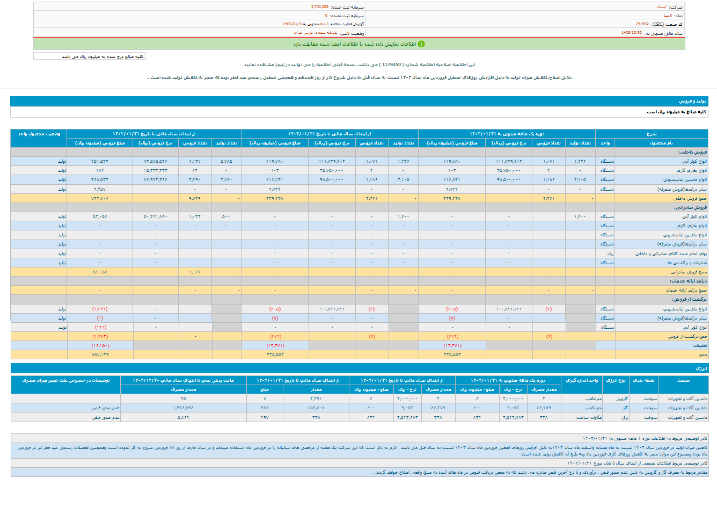Click the green info icon in the signature banner
The width and height of the screenshot is (717, 507).
pyautogui.click(x=421, y=44)
